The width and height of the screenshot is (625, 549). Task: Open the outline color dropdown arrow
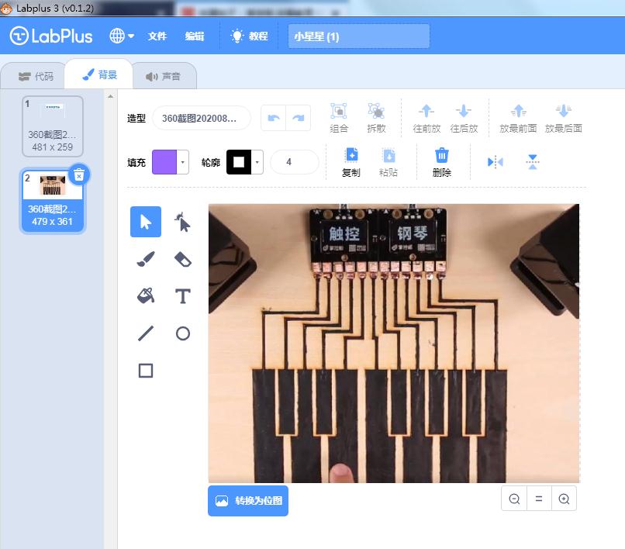257,162
